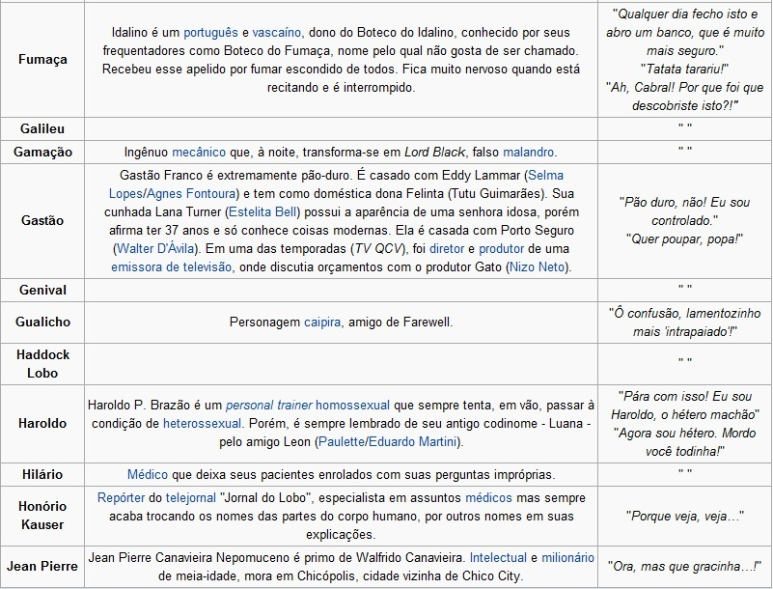The image size is (773, 589).
Task: Select the 'Honório Kauser' character name cell
Action: click(x=42, y=516)
